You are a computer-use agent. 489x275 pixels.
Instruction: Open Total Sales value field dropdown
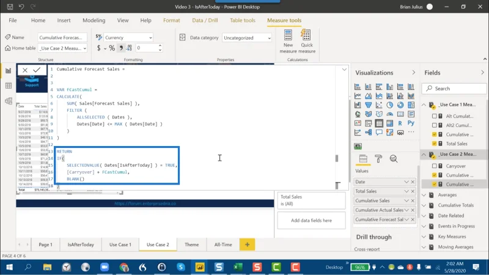[x=406, y=191]
